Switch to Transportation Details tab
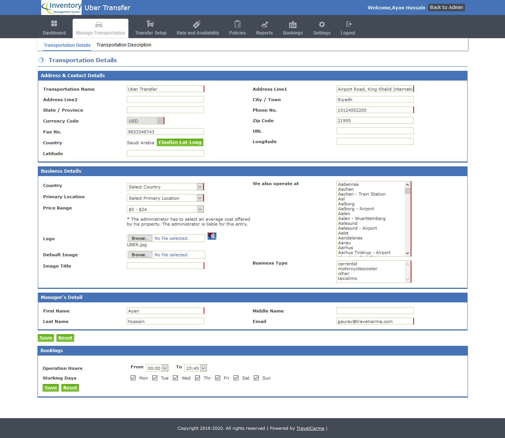Image resolution: width=505 pixels, height=438 pixels. (67, 45)
